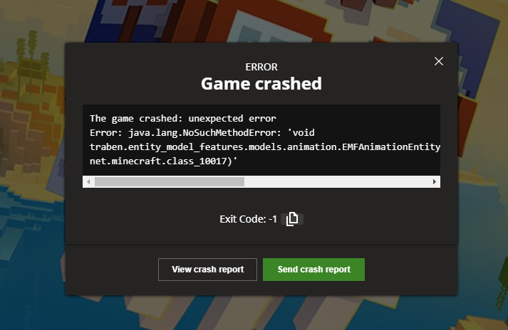The image size is (508, 330).
Task: Click the "unexpected error" phrase in the log
Action: 232,119
